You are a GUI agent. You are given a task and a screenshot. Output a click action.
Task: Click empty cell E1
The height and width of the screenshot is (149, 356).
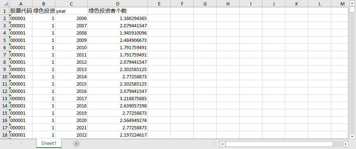[x=159, y=11]
